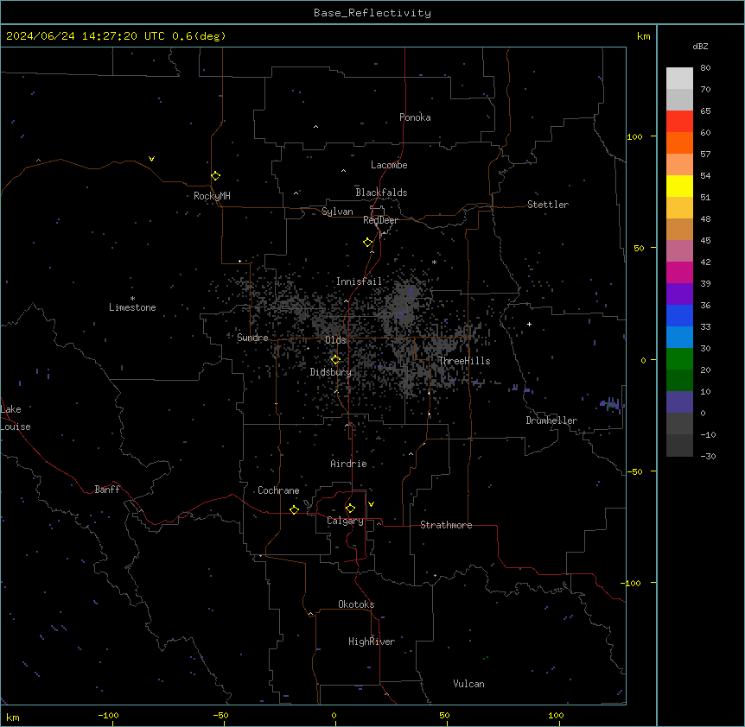
Task: Click the dBZ legend heading
Action: click(700, 46)
